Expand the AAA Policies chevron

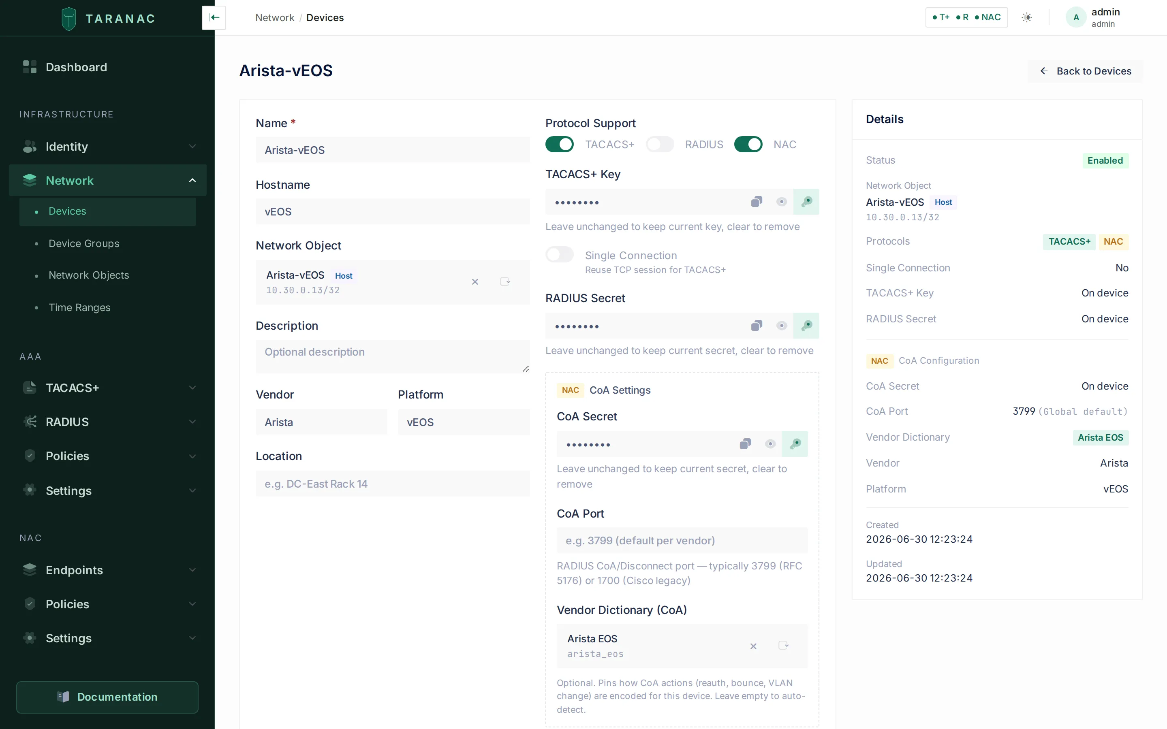(x=192, y=456)
